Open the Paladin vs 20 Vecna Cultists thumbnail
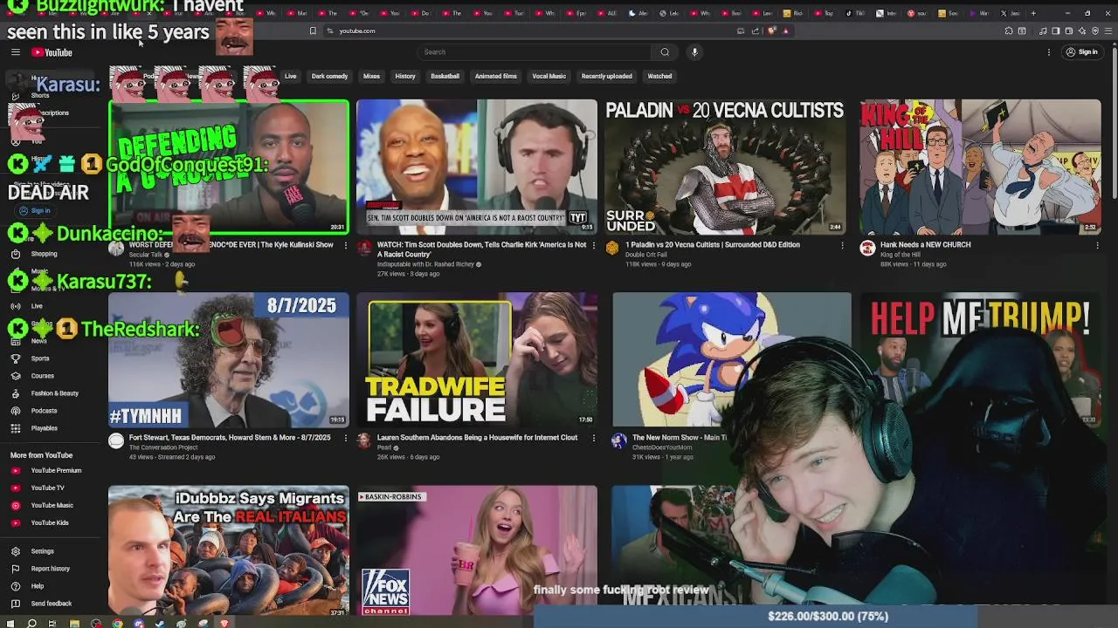Viewport: 1118px width, 628px height. 725,167
